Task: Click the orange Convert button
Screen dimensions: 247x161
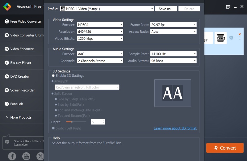Action: point(225,148)
